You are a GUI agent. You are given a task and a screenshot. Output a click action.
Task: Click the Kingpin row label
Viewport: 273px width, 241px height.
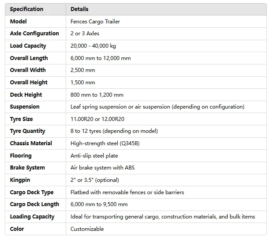pos(19,180)
